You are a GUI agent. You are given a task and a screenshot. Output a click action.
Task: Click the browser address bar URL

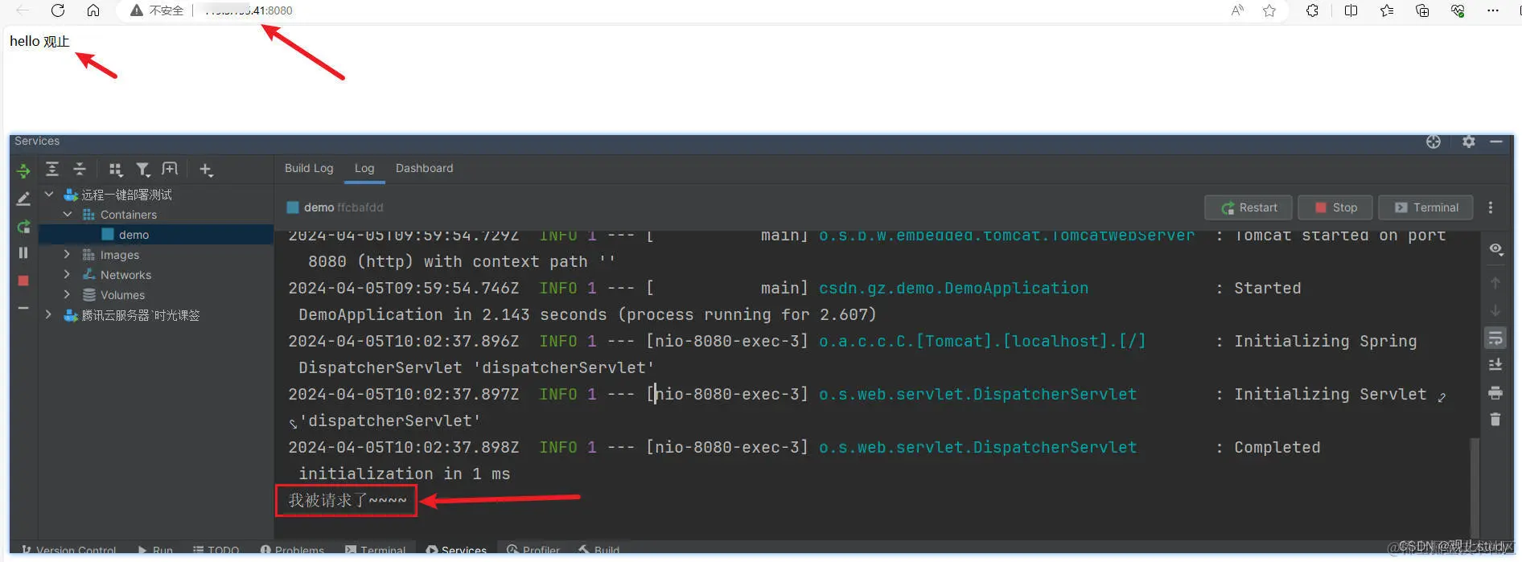[247, 10]
